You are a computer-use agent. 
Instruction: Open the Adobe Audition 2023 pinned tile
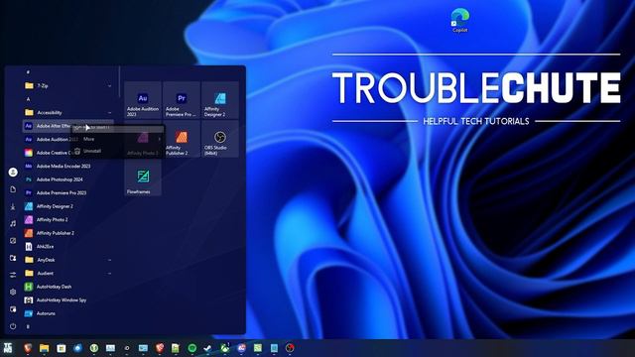[143, 100]
